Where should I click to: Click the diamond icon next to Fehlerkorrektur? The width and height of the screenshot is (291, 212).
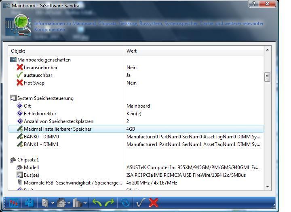pos(20,114)
